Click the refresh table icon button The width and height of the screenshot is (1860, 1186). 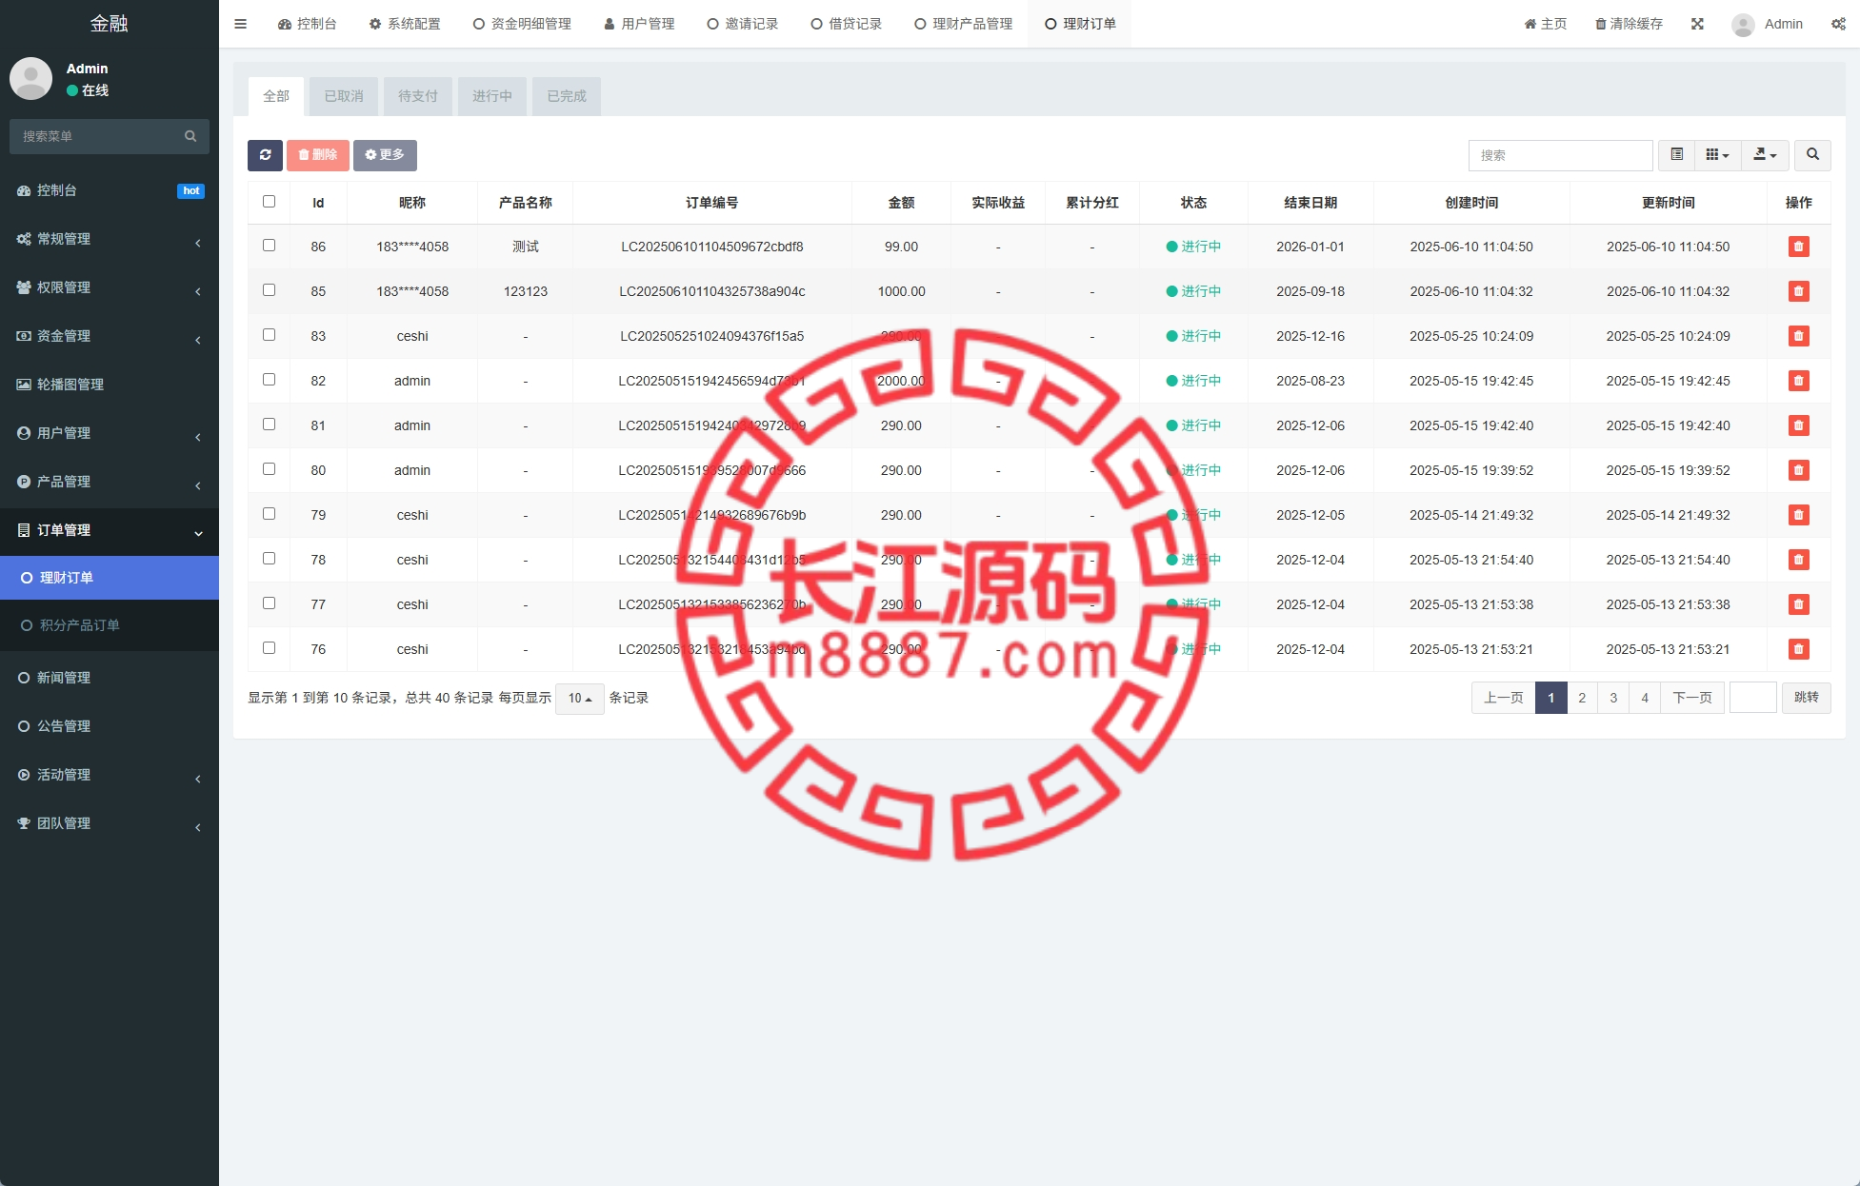(x=265, y=155)
